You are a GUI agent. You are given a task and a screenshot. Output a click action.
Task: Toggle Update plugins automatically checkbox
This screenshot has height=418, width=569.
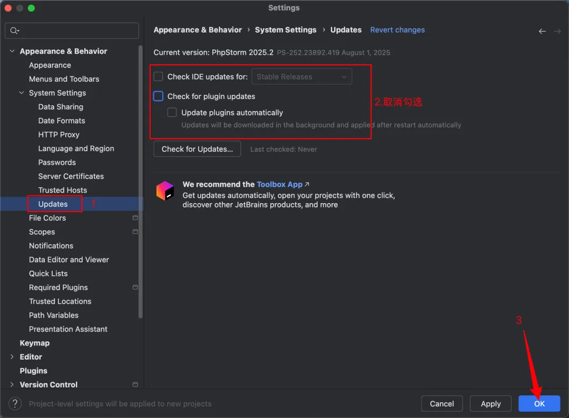(x=172, y=112)
